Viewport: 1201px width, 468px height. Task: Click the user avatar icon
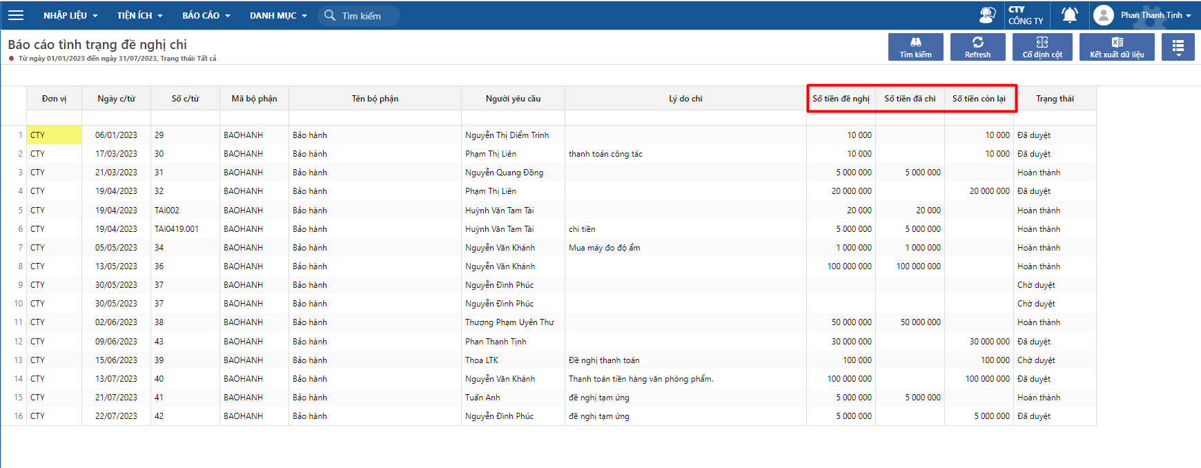point(1104,15)
